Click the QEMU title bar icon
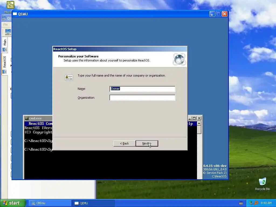Screen dimensions: 276x207 click(x=15, y=14)
